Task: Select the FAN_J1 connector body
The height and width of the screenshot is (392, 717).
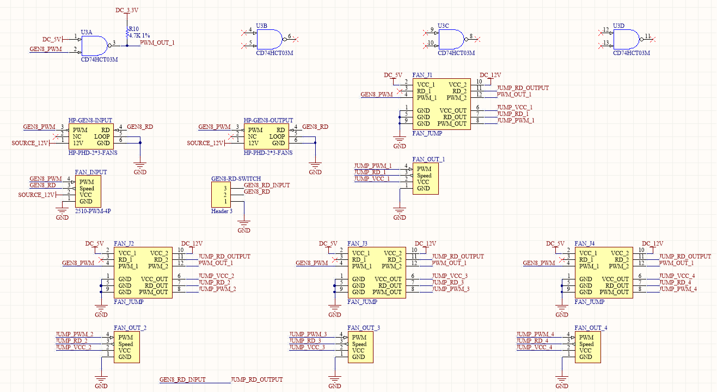Action: pyautogui.click(x=442, y=104)
